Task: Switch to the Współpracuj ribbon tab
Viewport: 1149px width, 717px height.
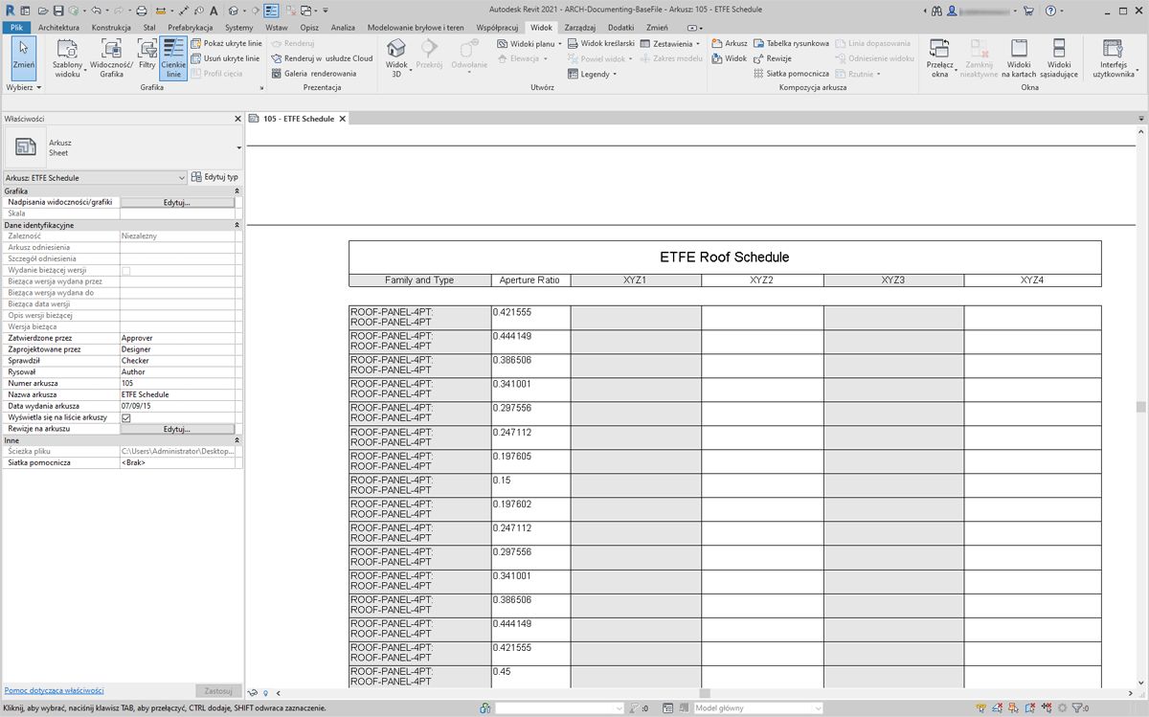Action: [x=499, y=28]
